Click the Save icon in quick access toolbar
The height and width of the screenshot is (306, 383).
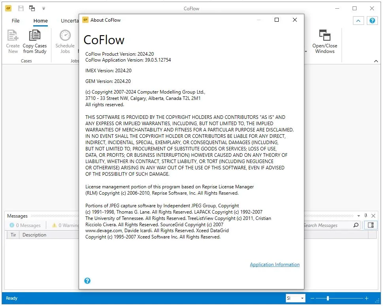pyautogui.click(x=21, y=8)
